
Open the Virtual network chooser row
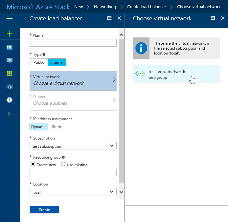tap(73, 81)
